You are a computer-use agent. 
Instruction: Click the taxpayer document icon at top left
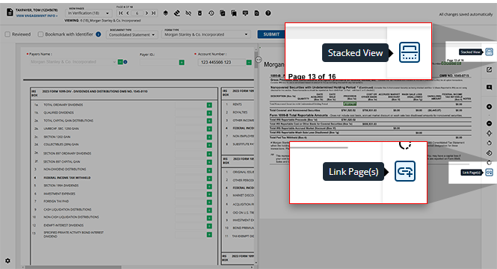(x=10, y=12)
